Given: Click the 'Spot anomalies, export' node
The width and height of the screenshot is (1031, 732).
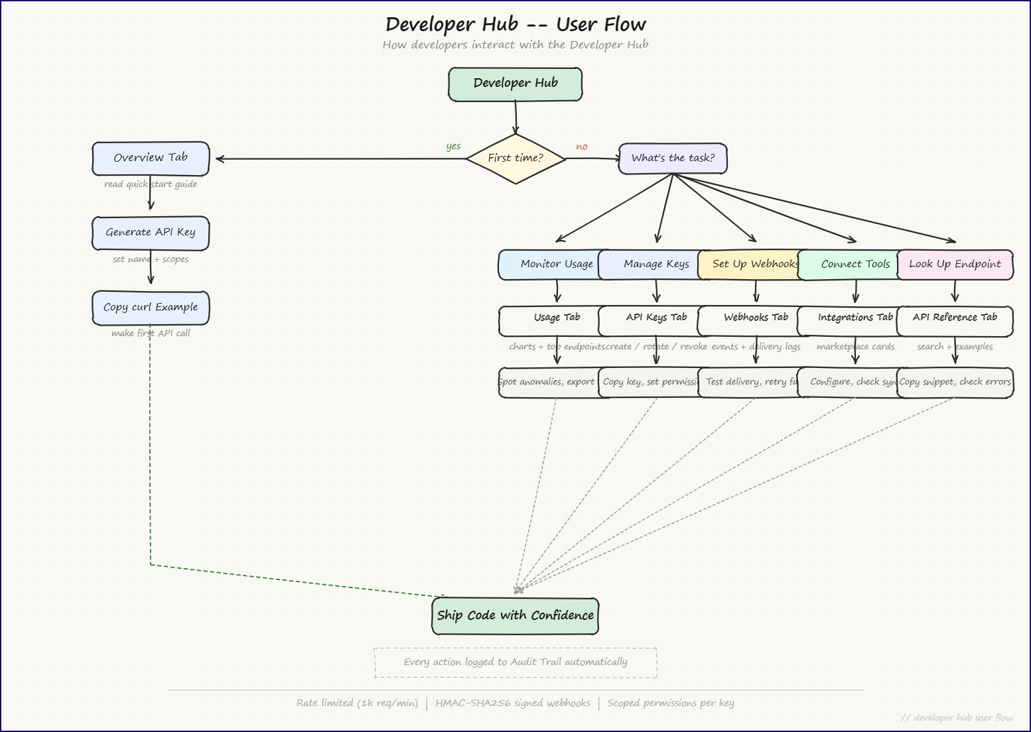Looking at the screenshot, I should click(548, 383).
